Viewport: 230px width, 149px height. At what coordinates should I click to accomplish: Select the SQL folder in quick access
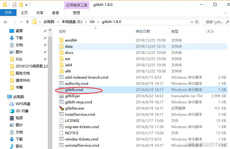tap(19, 59)
